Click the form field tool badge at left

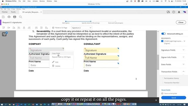click(4, 34)
